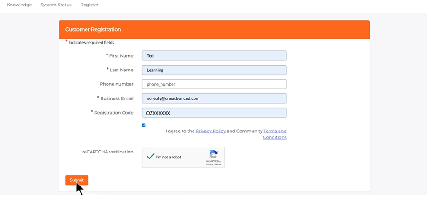Click the reCAPTCHA logo icon
The width and height of the screenshot is (430, 202).
pyautogui.click(x=213, y=155)
